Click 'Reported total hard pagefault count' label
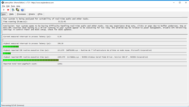The image size is (189, 107). click(20, 64)
